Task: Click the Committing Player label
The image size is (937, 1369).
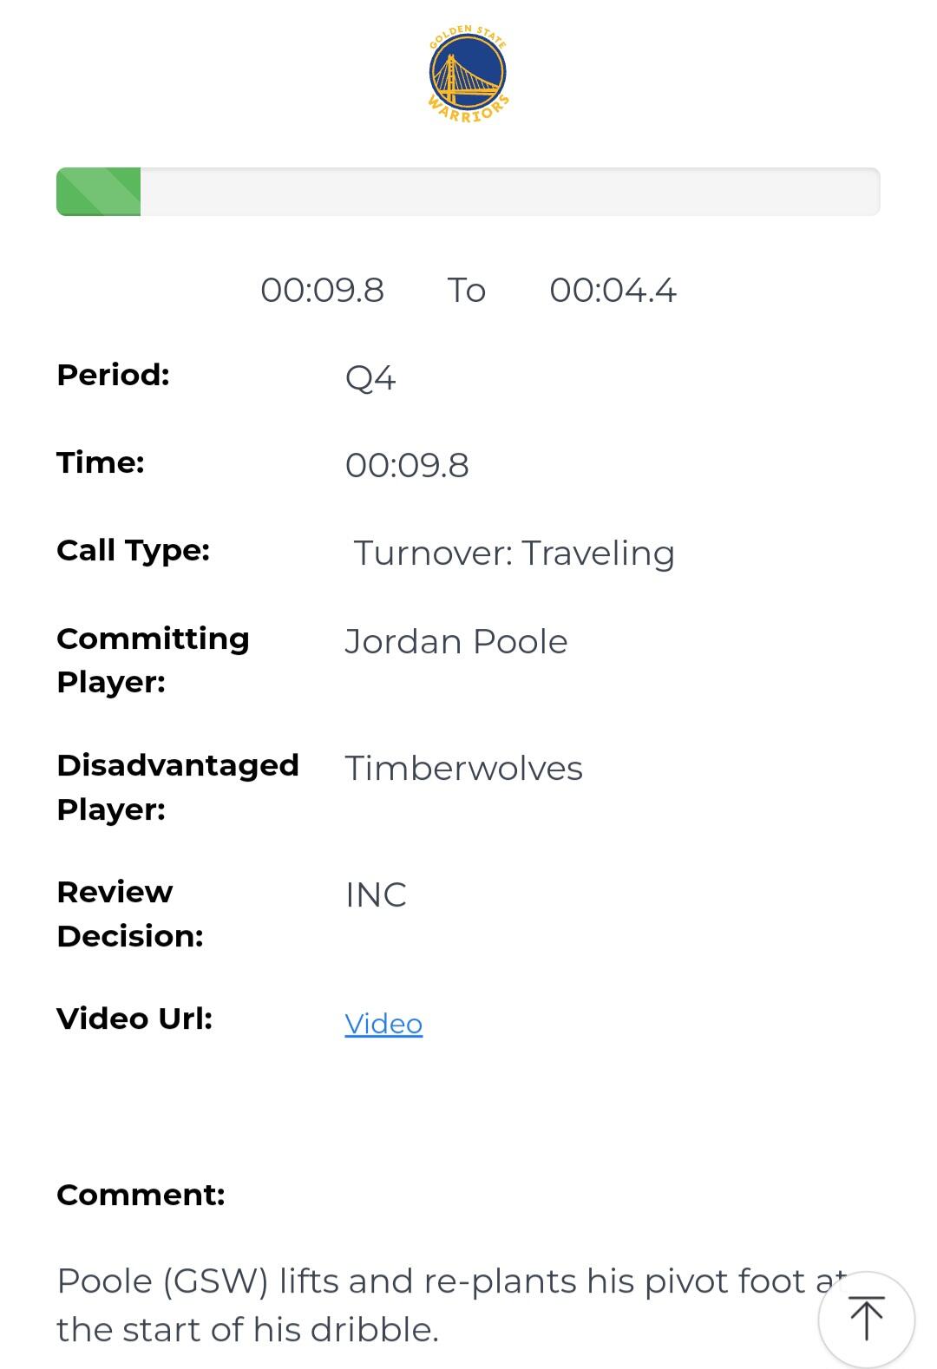Action: coord(153,660)
